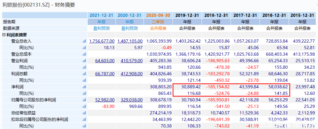The width and height of the screenshot is (318, 129).
Task: Click chart icon beside 营业总收入 同比(%)
Action: click(x=84, y=48)
